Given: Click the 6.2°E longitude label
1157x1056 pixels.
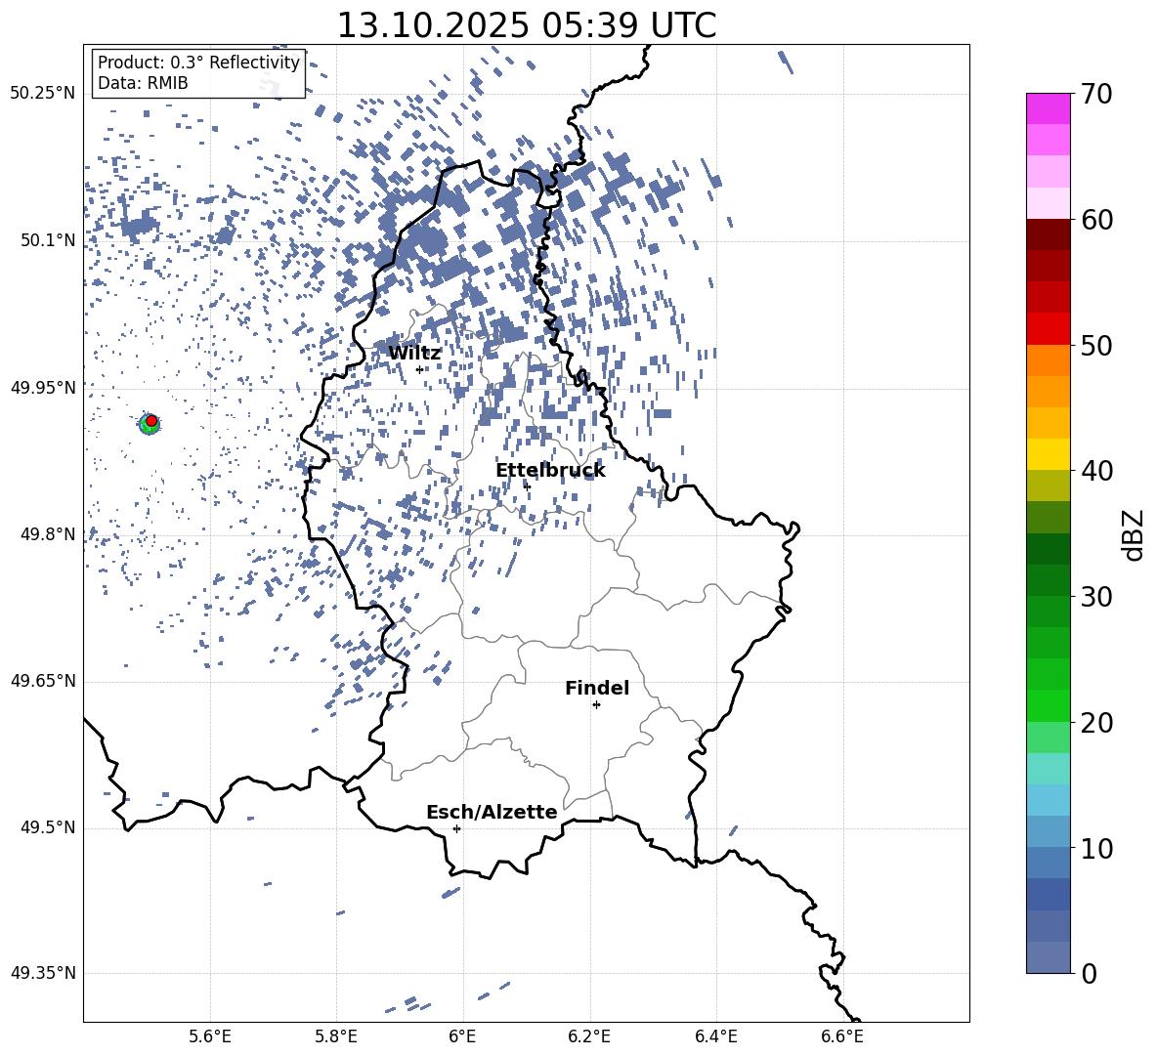Looking at the screenshot, I should click(x=589, y=1036).
